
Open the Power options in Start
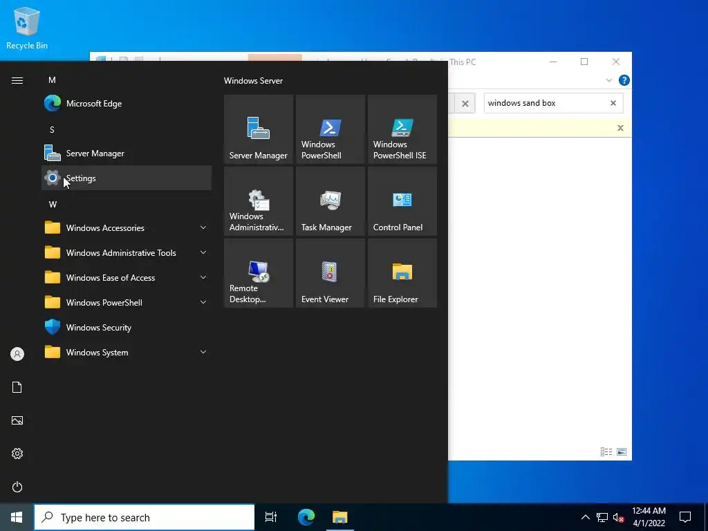coord(17,487)
